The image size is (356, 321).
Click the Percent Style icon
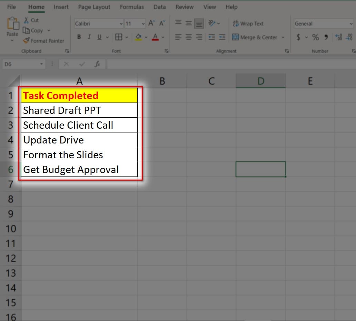315,37
